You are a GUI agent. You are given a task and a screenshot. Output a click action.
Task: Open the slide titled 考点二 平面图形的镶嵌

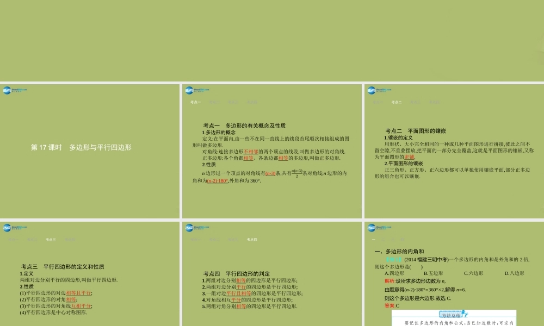pos(454,151)
